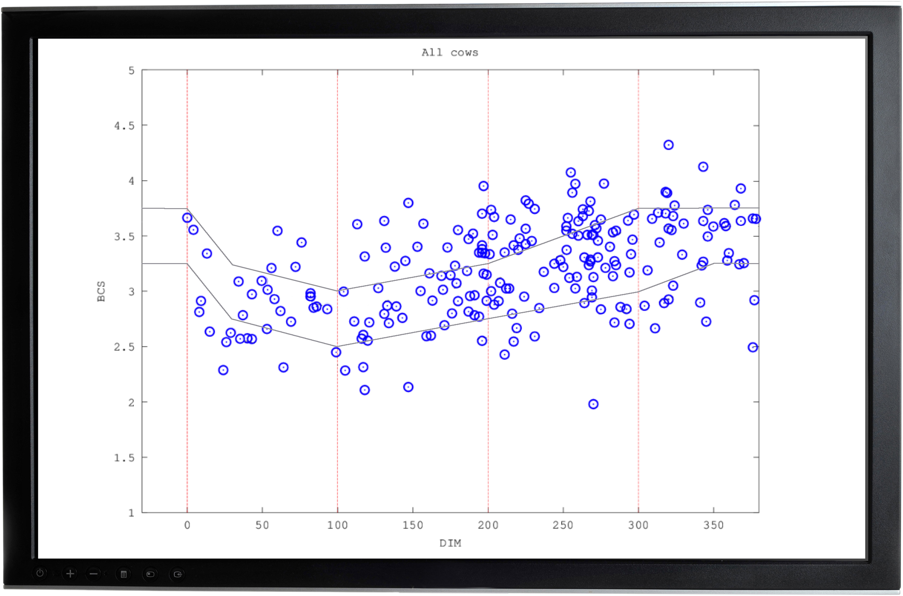This screenshot has height=596, width=903.
Task: Click the lowest data point near BCS 2
Action: tap(593, 404)
